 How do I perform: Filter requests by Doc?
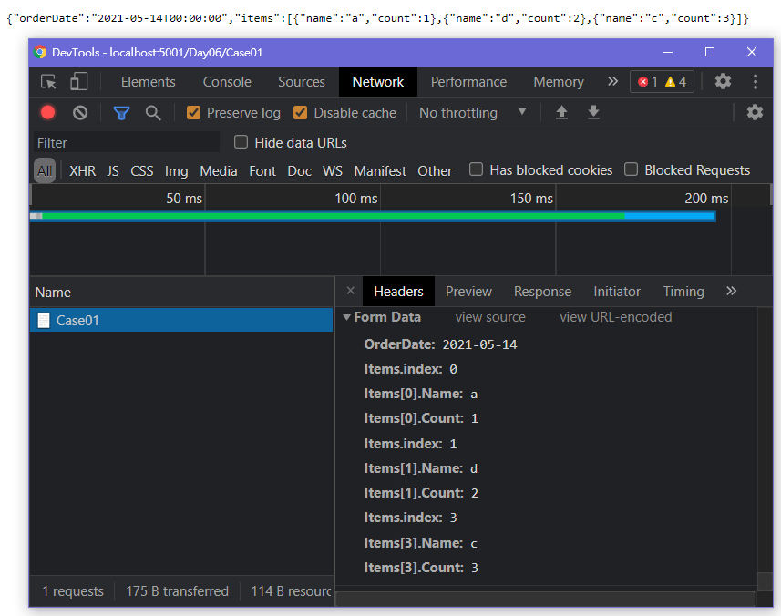tap(299, 170)
